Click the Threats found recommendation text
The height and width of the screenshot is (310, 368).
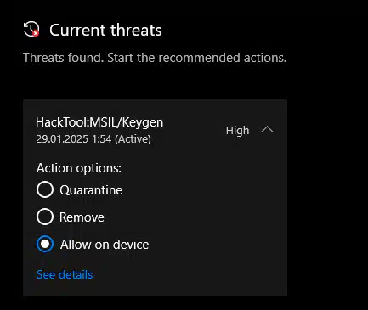click(x=155, y=58)
